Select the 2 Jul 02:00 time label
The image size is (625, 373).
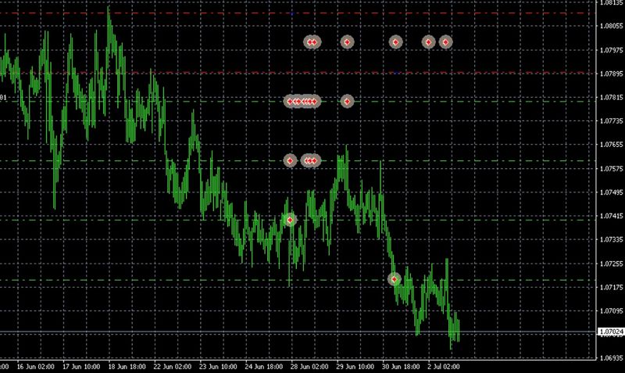445,366
